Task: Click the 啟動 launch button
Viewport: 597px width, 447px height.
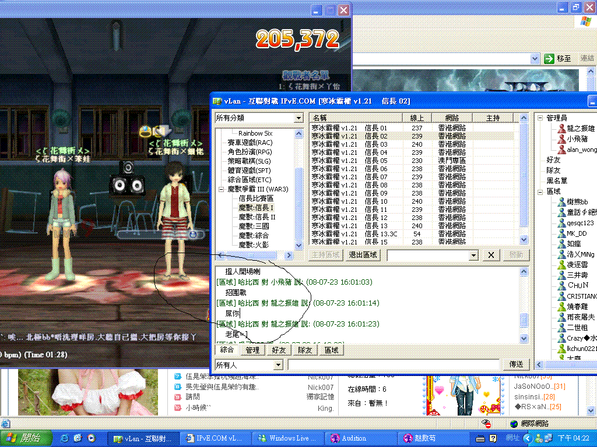Action: [x=516, y=254]
